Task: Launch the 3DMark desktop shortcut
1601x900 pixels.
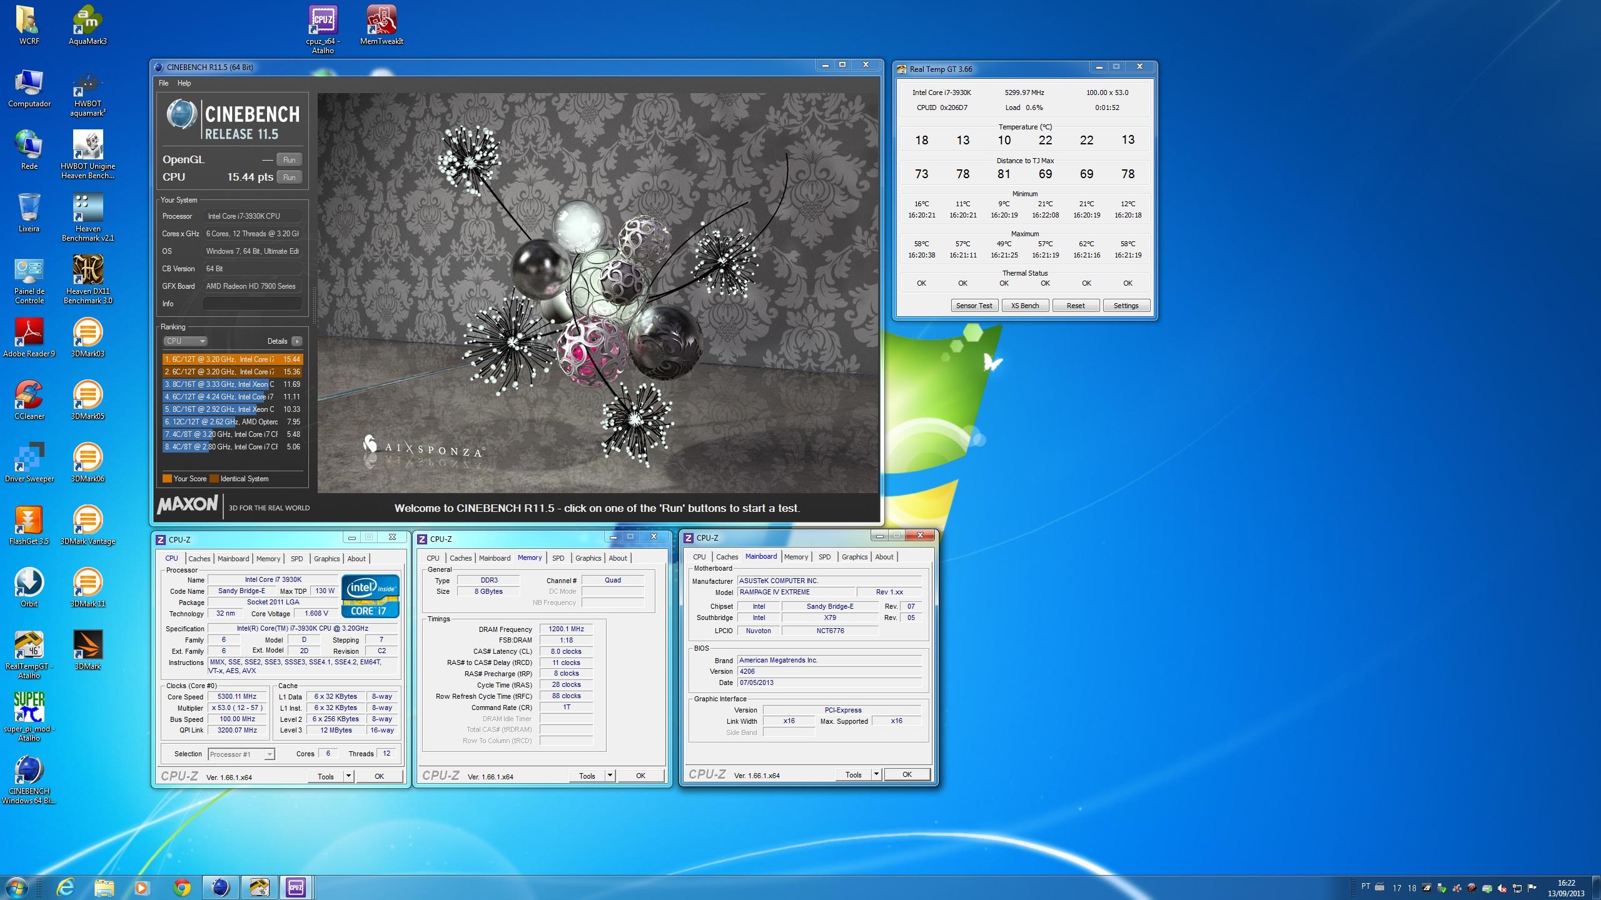Action: (88, 650)
